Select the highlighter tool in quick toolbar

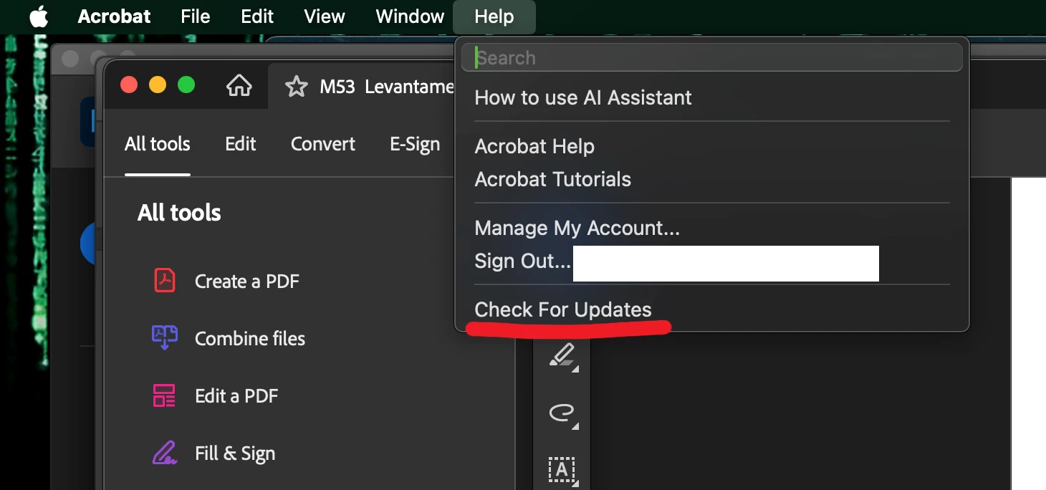pyautogui.click(x=562, y=356)
